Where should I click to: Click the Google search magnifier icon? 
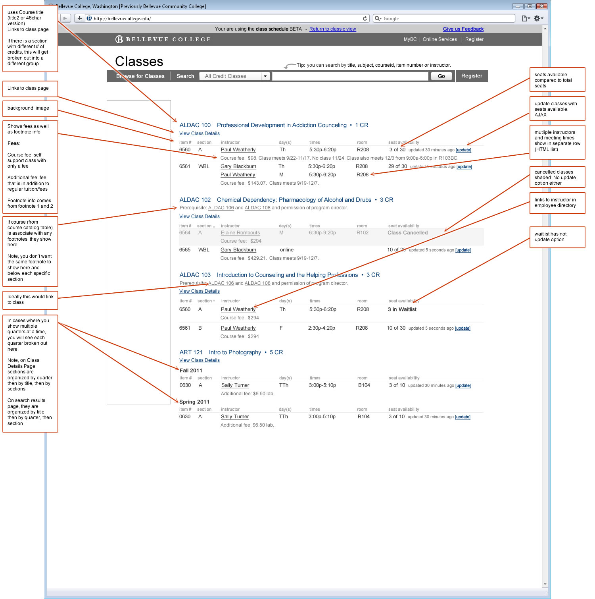point(378,18)
